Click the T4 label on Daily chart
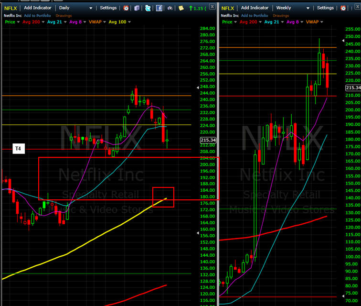The width and height of the screenshot is (361, 306). click(x=19, y=149)
